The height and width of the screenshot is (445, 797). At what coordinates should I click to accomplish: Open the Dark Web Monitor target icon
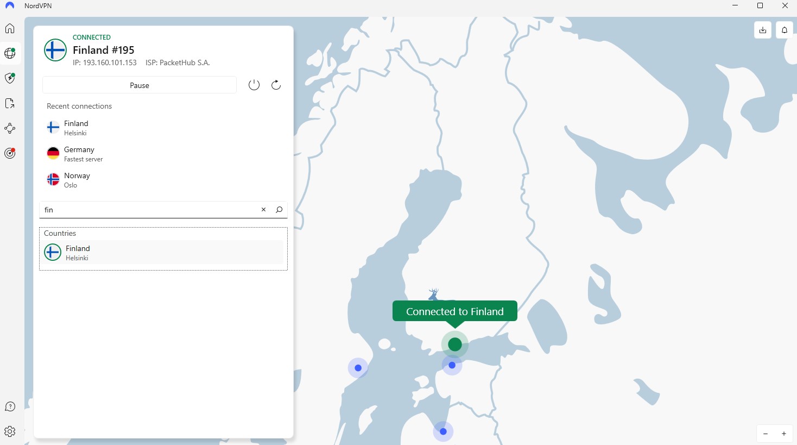coord(10,153)
